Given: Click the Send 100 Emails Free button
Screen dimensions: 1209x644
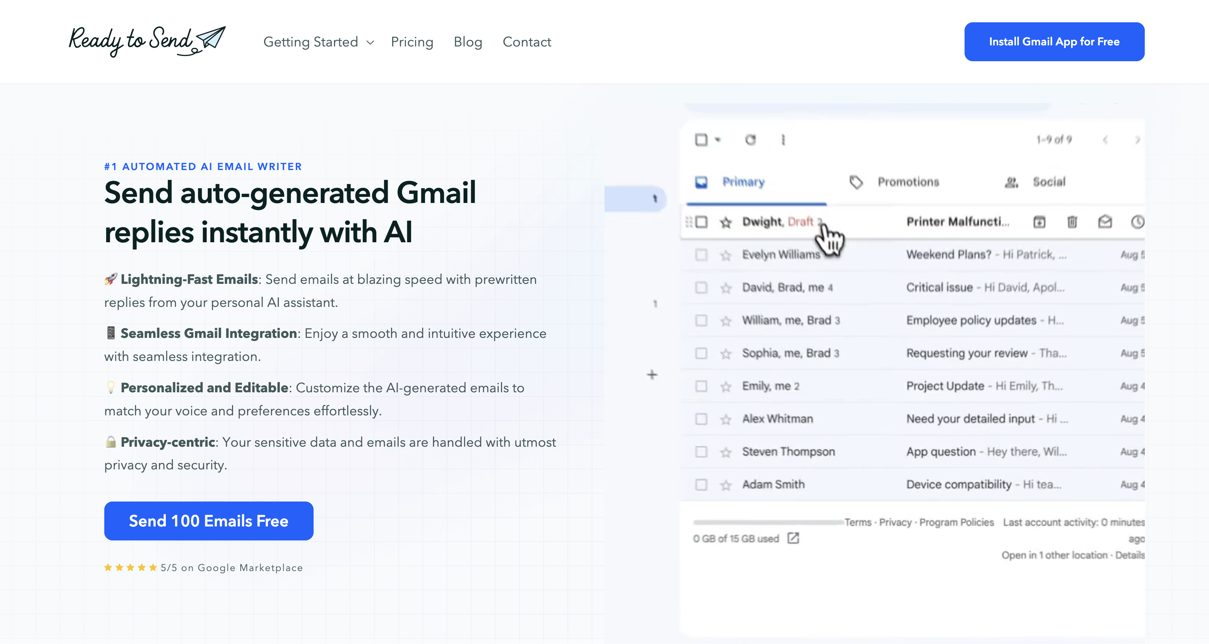Looking at the screenshot, I should [209, 520].
